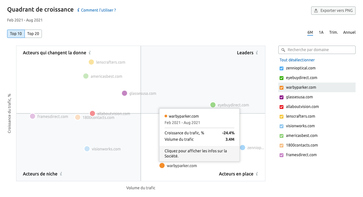Click info icon after Quadrant de croissance title
Image resolution: width=363 pixels, height=197 pixels.
[x=78, y=10]
